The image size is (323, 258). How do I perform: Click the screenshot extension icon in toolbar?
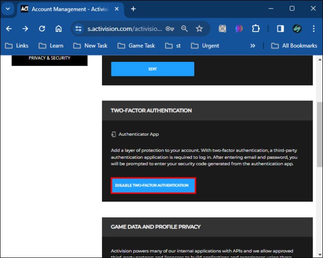tap(222, 29)
